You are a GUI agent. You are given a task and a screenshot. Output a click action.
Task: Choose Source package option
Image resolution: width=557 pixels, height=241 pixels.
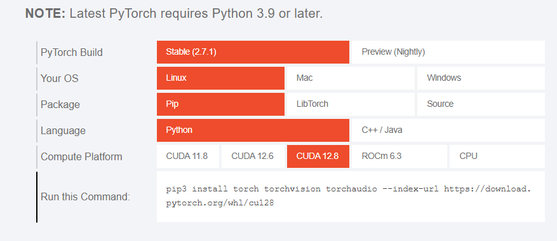(481, 104)
